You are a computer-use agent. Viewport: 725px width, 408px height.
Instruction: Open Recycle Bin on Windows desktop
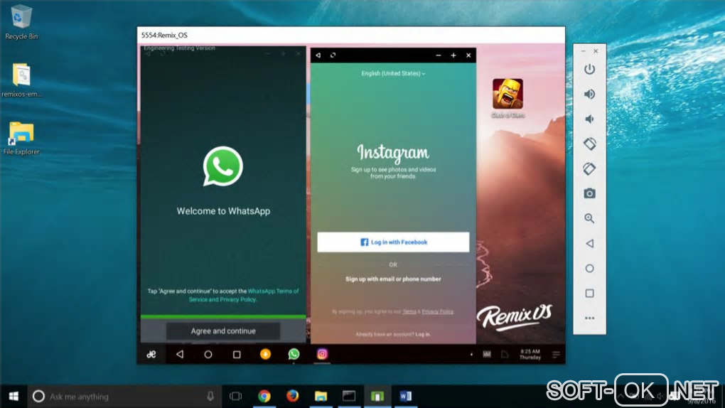coord(21,22)
